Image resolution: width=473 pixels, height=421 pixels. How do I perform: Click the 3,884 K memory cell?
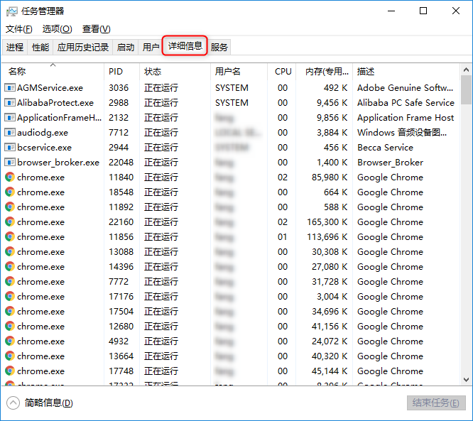click(x=332, y=132)
